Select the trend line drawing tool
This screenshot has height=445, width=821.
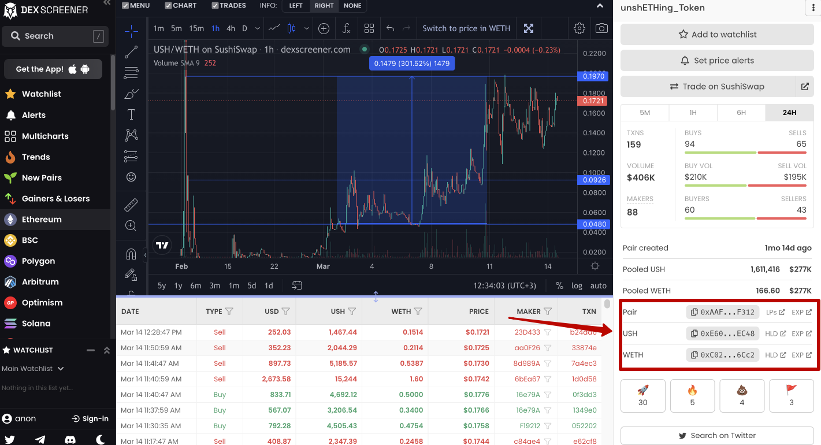131,52
